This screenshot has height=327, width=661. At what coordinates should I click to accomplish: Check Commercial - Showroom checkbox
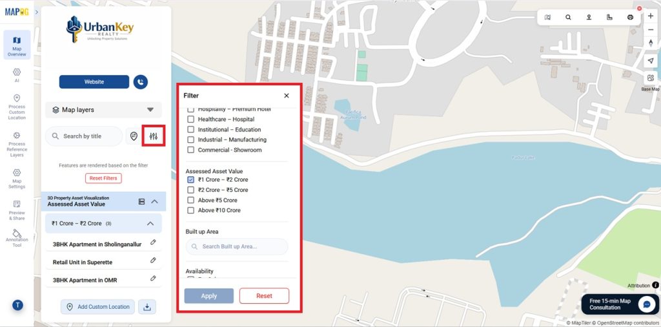pos(190,150)
